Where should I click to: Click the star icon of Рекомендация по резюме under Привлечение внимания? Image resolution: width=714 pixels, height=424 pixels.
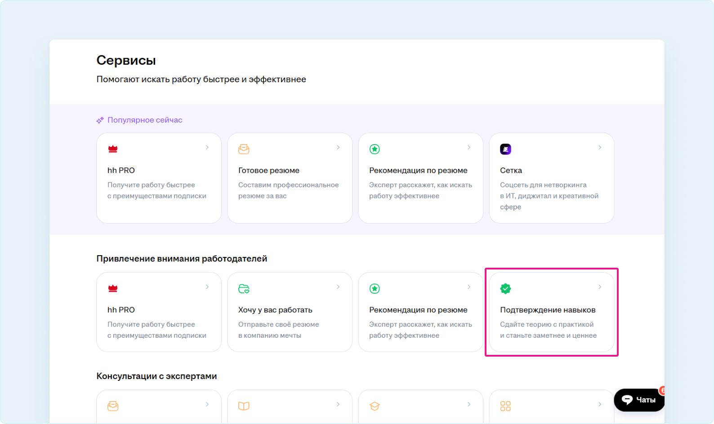pos(375,289)
